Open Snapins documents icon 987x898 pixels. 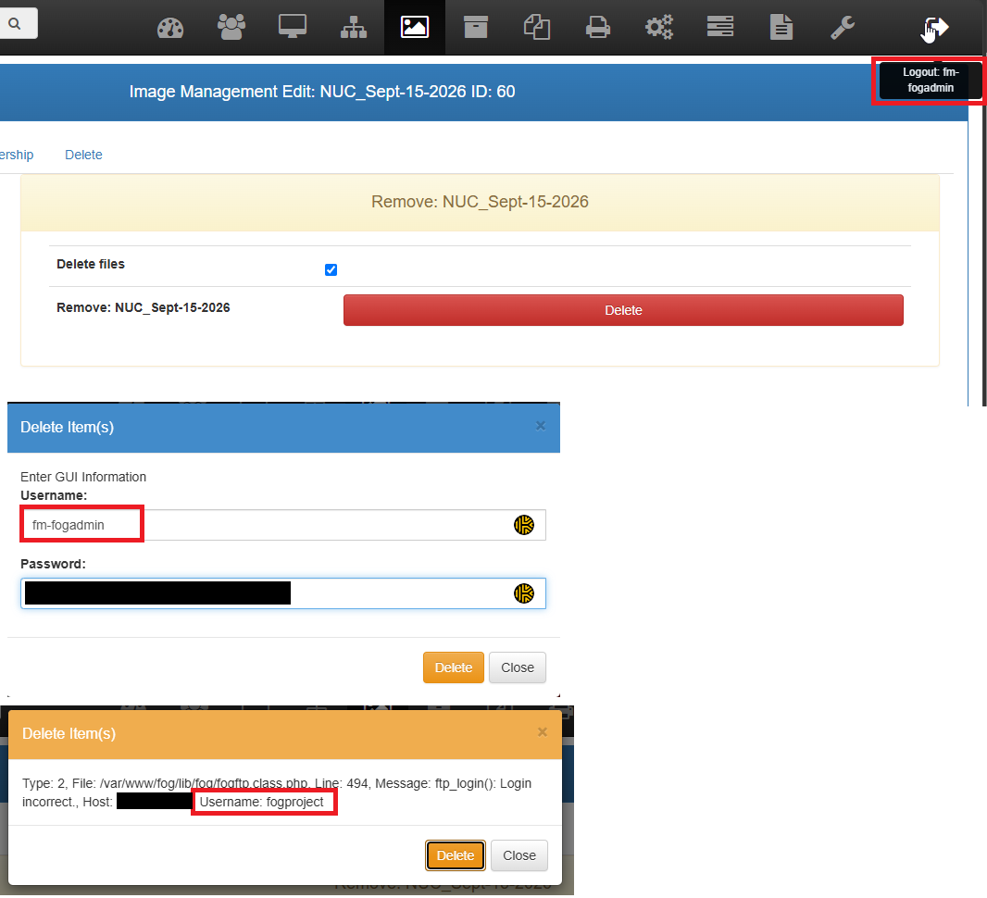[537, 28]
